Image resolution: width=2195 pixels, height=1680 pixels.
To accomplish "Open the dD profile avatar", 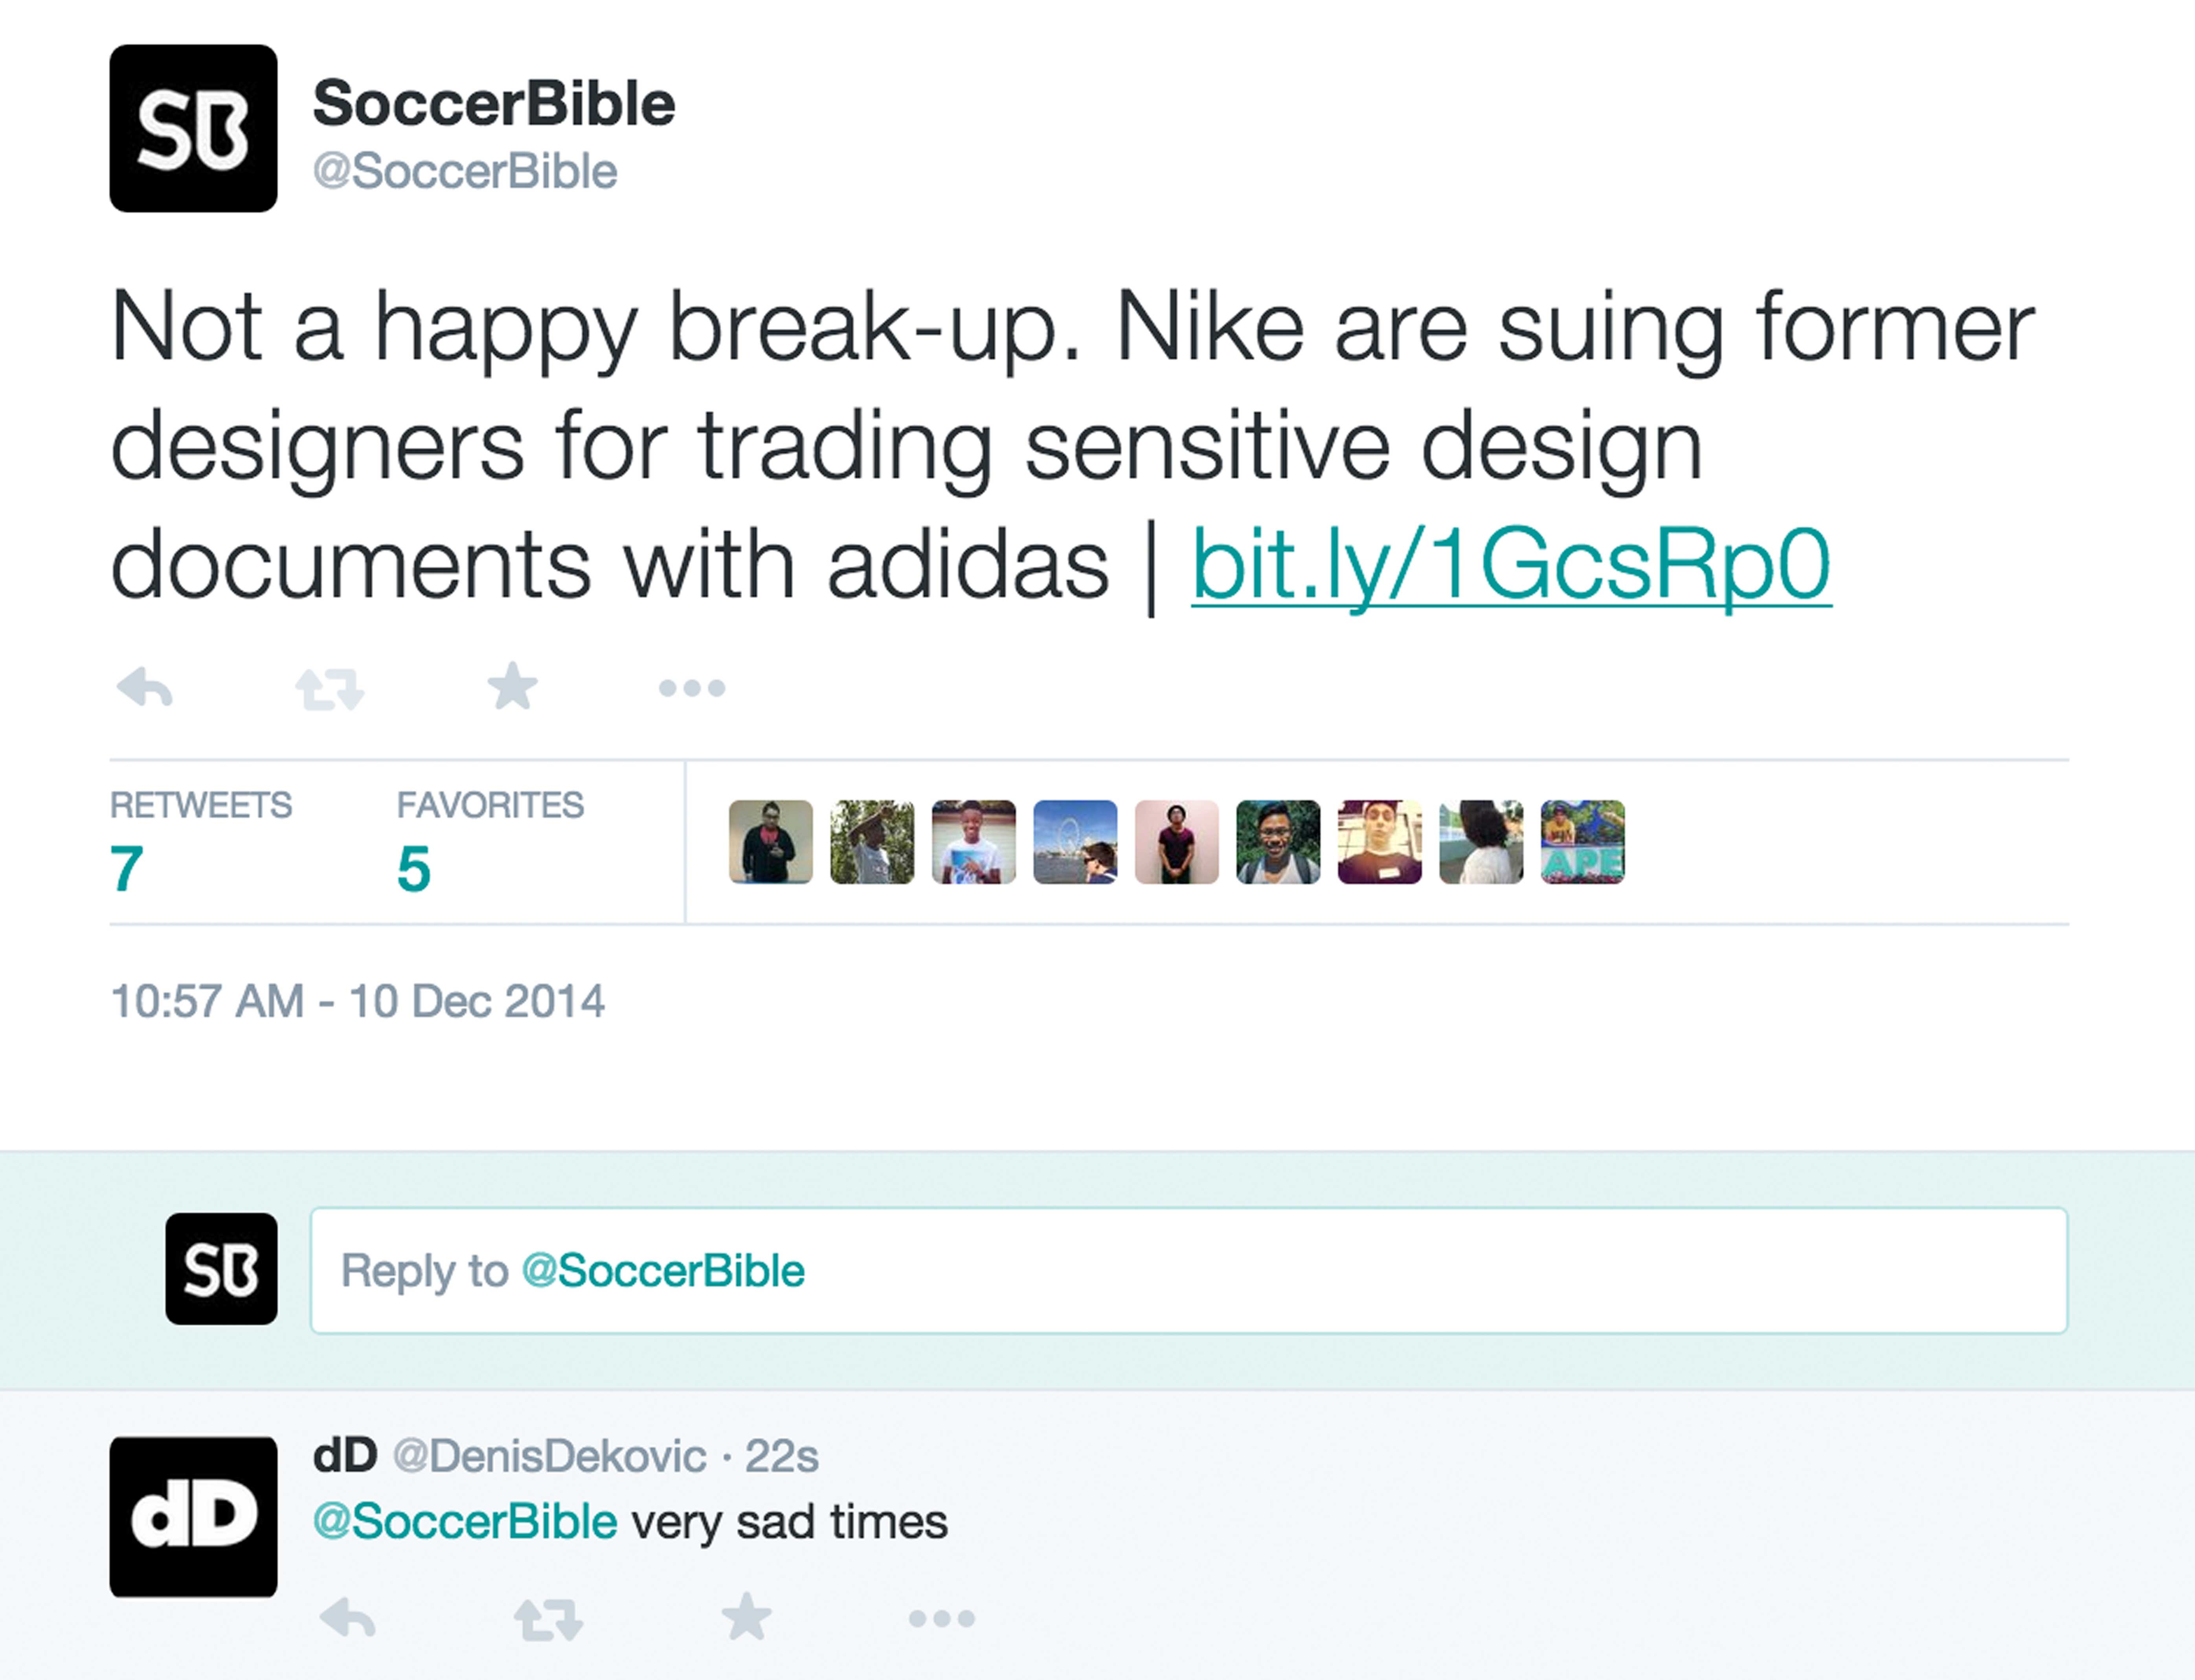I will pyautogui.click(x=193, y=1516).
